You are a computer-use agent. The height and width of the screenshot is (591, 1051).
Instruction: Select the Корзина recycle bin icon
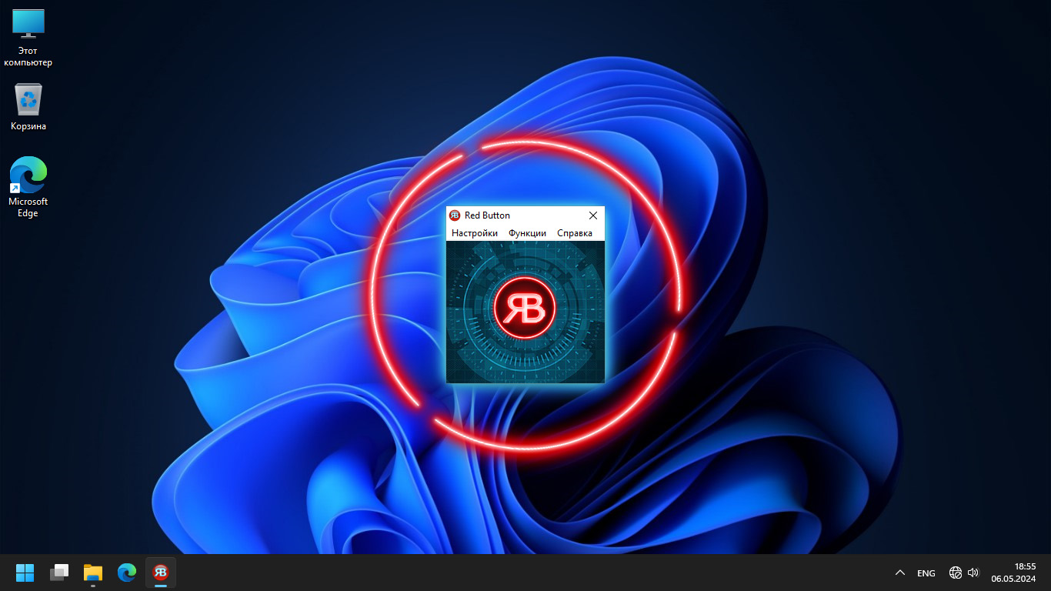(28, 107)
